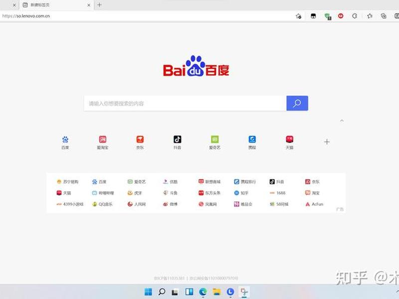
Task: Open the 抖音 link in the site list
Action: (277, 181)
